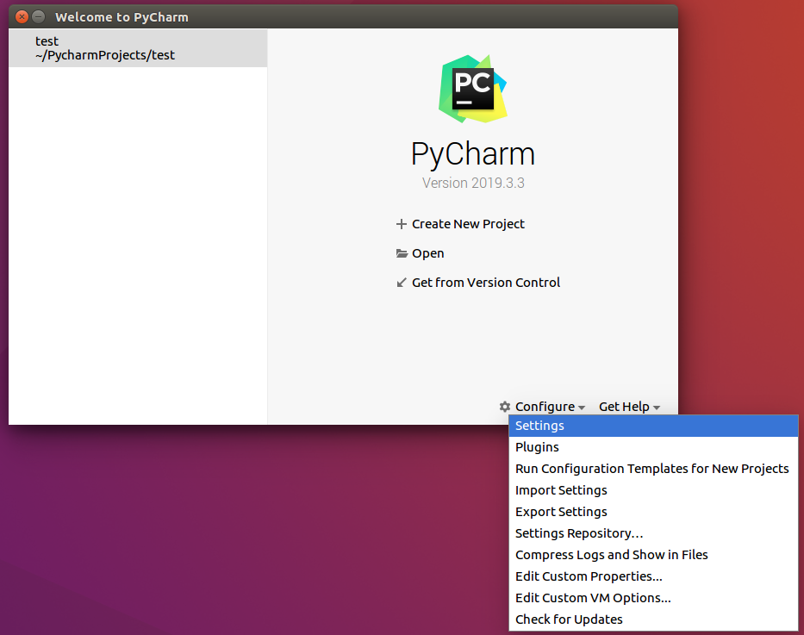Expand the Configure dropdown arrow

click(582, 408)
